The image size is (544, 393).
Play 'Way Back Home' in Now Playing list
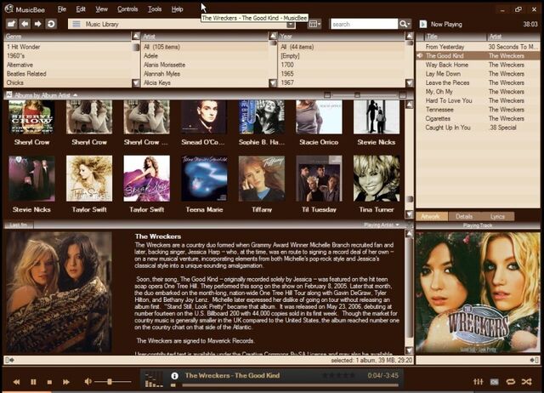478,65
